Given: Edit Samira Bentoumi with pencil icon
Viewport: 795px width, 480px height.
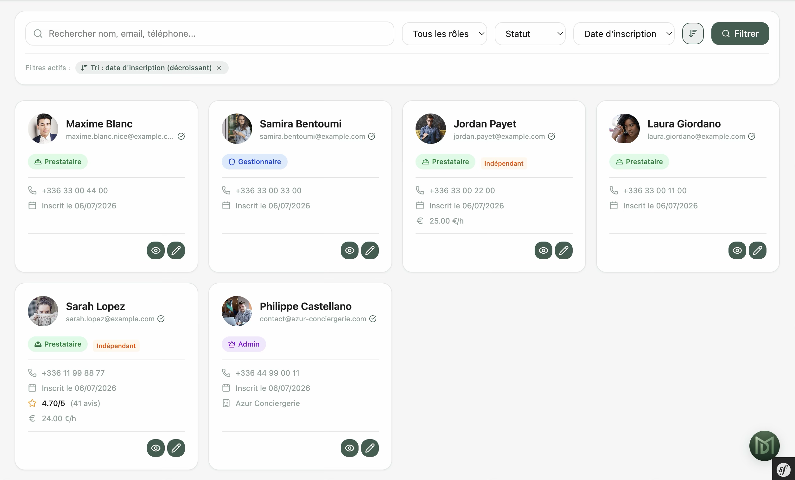Looking at the screenshot, I should (370, 250).
